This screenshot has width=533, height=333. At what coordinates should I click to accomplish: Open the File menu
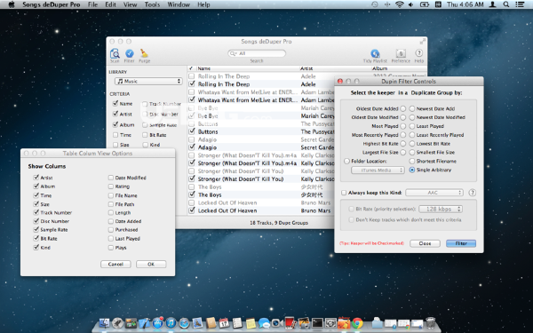[x=92, y=4]
